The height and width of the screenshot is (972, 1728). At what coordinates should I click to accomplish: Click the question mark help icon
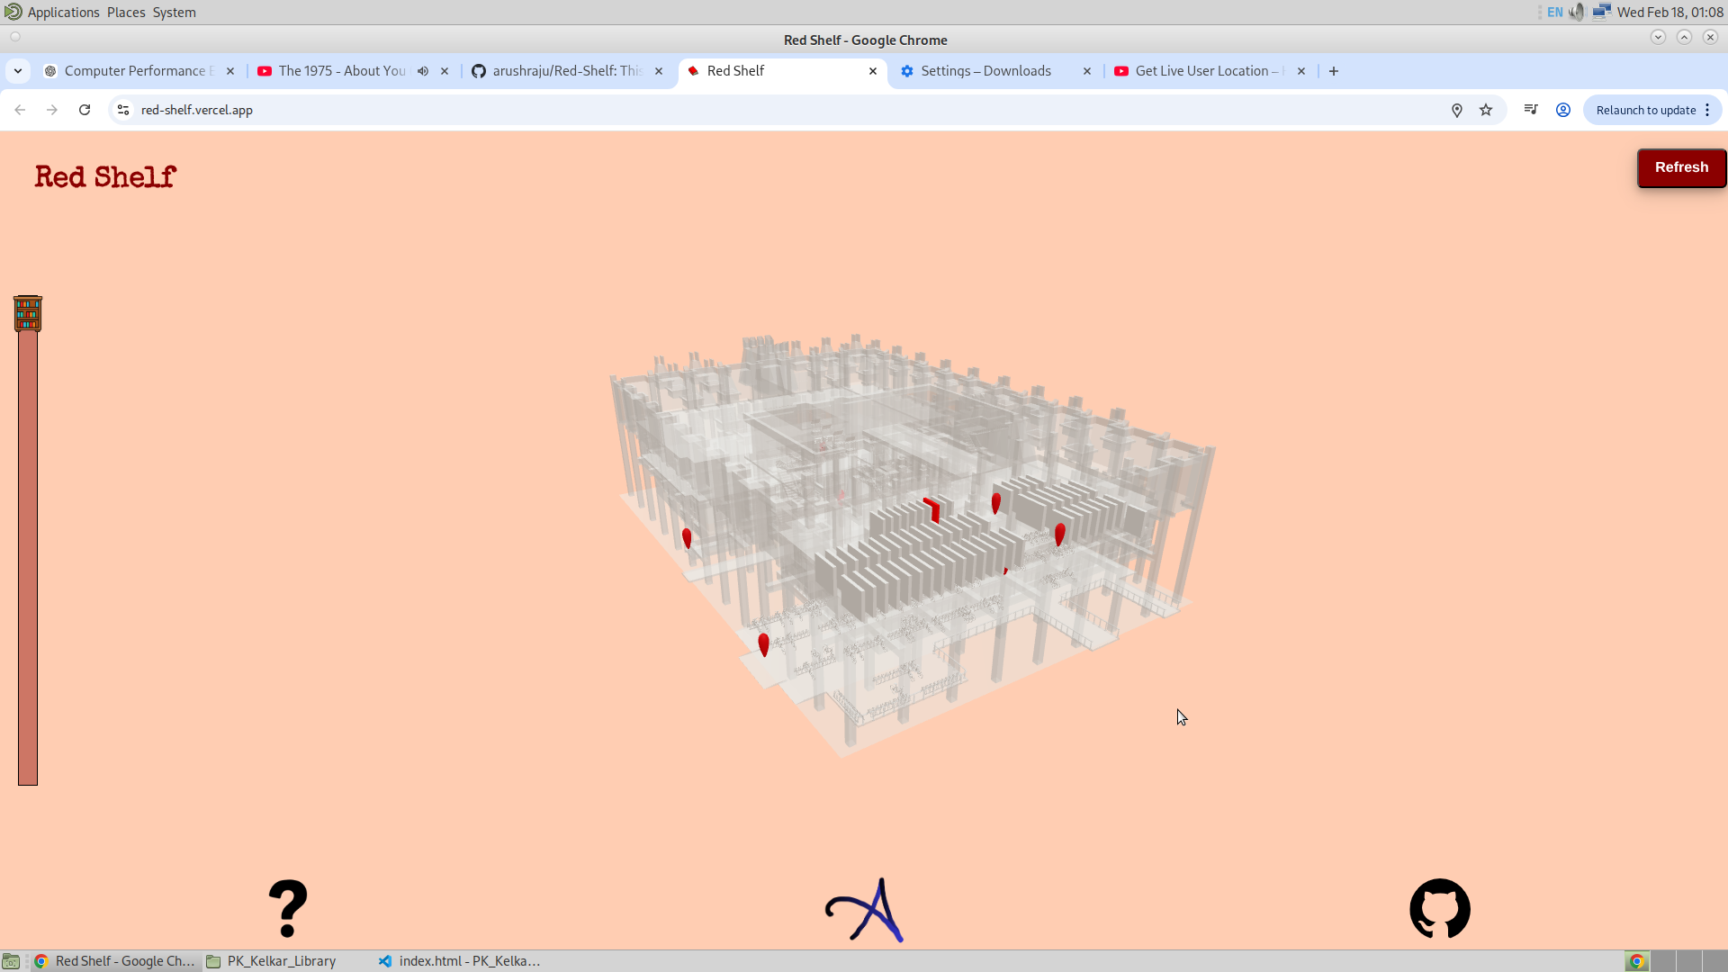288,909
